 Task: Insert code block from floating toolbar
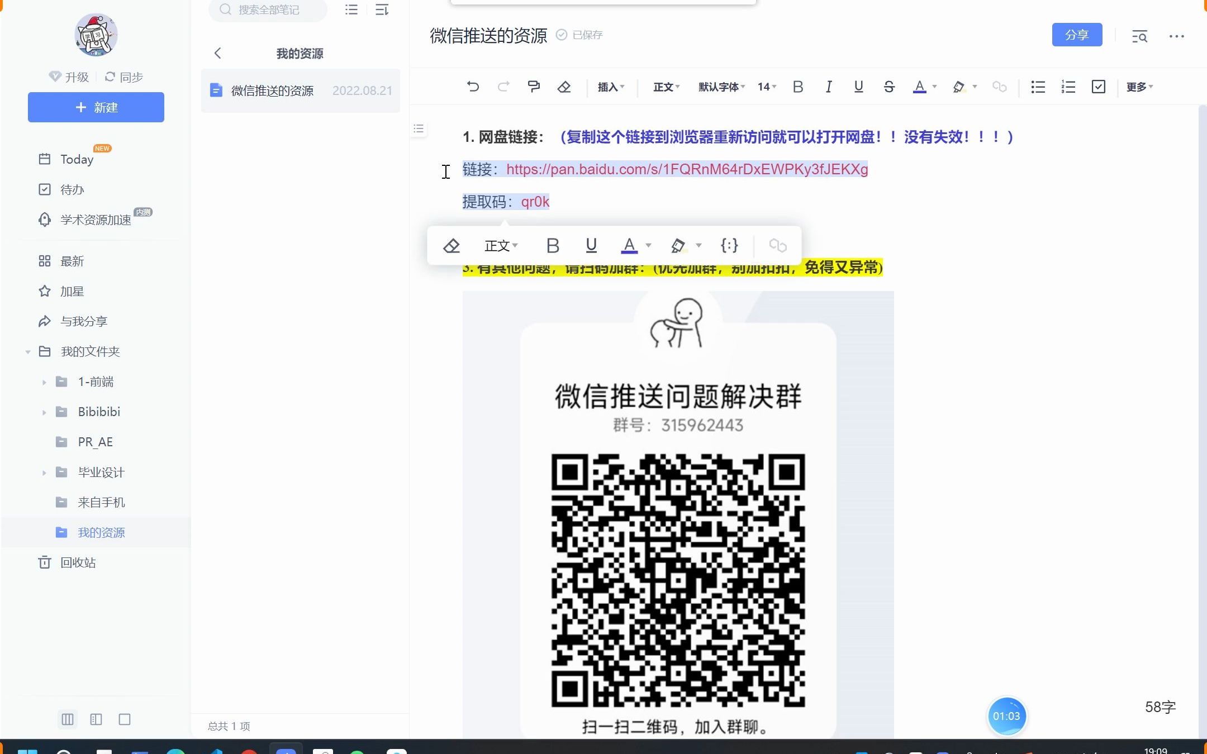point(729,245)
